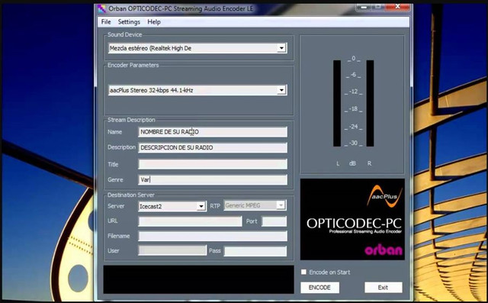Viewport: 488px width, 303px height.
Task: Click the stream Description input field
Action: click(x=213, y=147)
